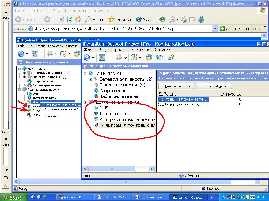Screen dimensions: 269x201
Task: Open dropdown arrow next to front Outpost help icon
Action: point(93,58)
